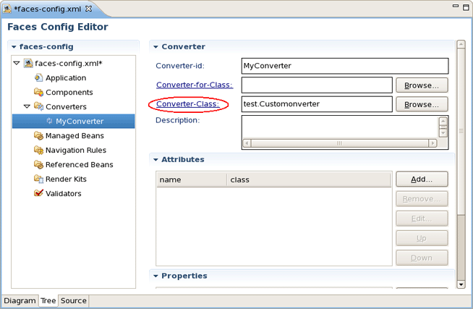The image size is (473, 309).
Task: Collapse the Converter section
Action: tap(155, 47)
